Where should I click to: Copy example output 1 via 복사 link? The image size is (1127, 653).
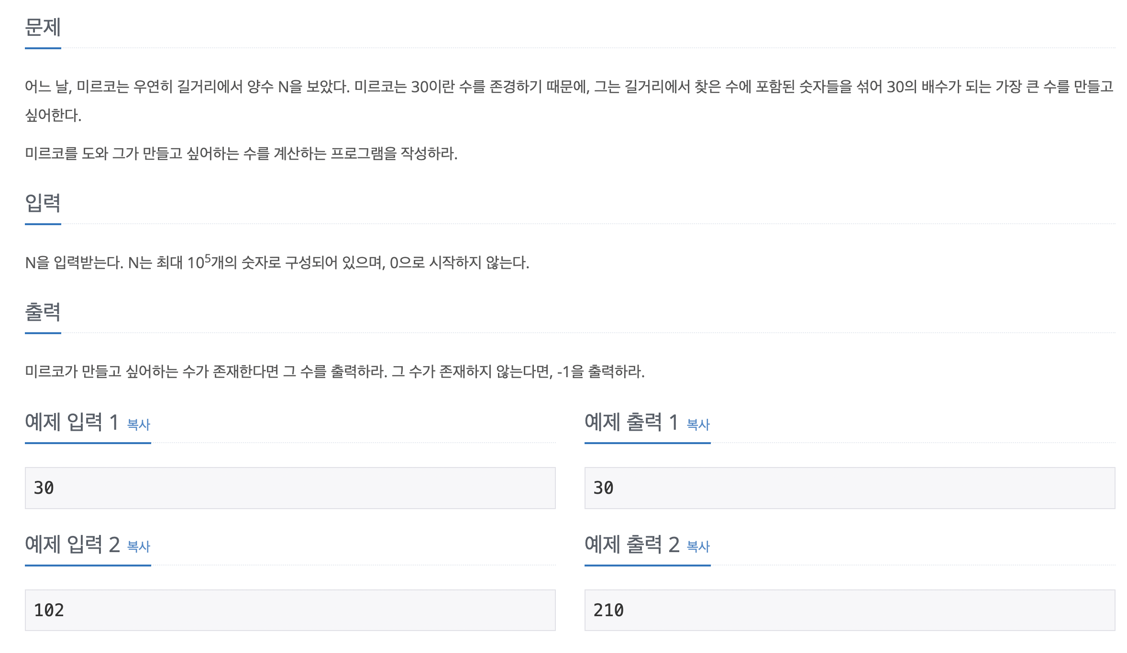tap(698, 424)
